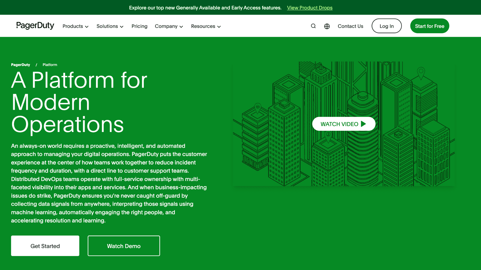Image resolution: width=481 pixels, height=270 pixels.
Task: Click the Watch Demo button
Action: (x=124, y=246)
